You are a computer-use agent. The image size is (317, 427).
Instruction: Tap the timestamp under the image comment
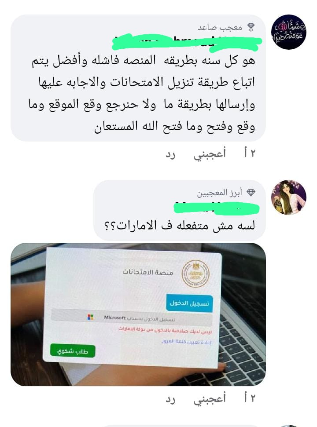[x=250, y=398]
